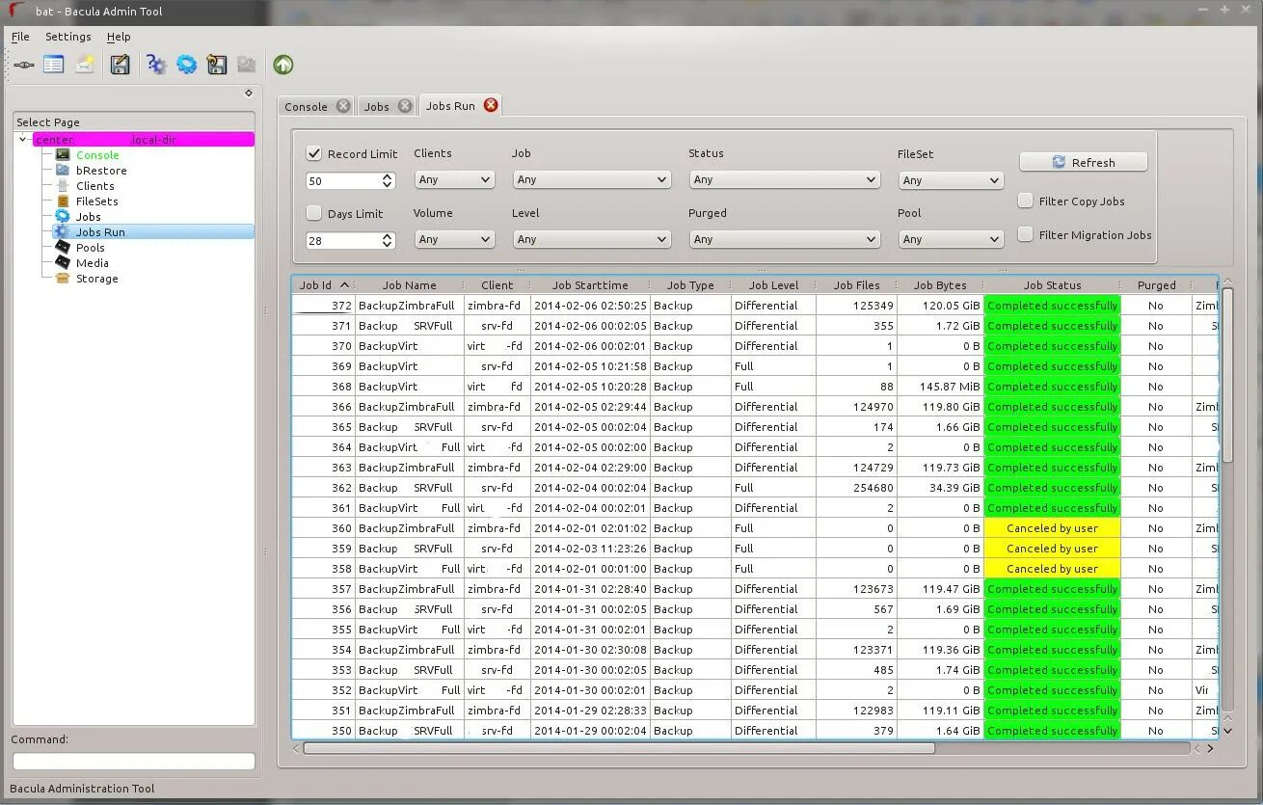
Task: Click the blue table list toolbar icon
Action: tap(54, 65)
